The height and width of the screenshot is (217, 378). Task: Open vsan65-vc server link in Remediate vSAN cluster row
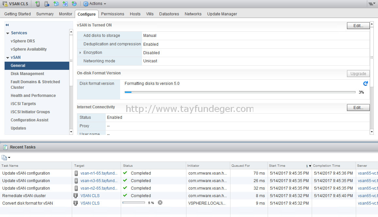click(x=368, y=195)
